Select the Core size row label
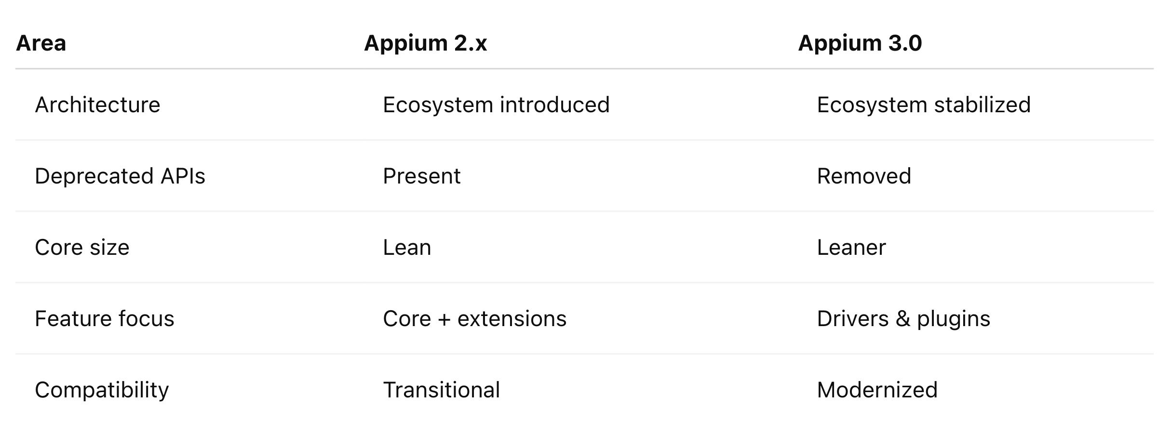The image size is (1157, 447). pos(82,248)
